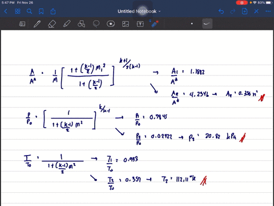This screenshot has height=206, width=274.
Task: Toggle the zoom window tool
Action: [x=22, y=24]
